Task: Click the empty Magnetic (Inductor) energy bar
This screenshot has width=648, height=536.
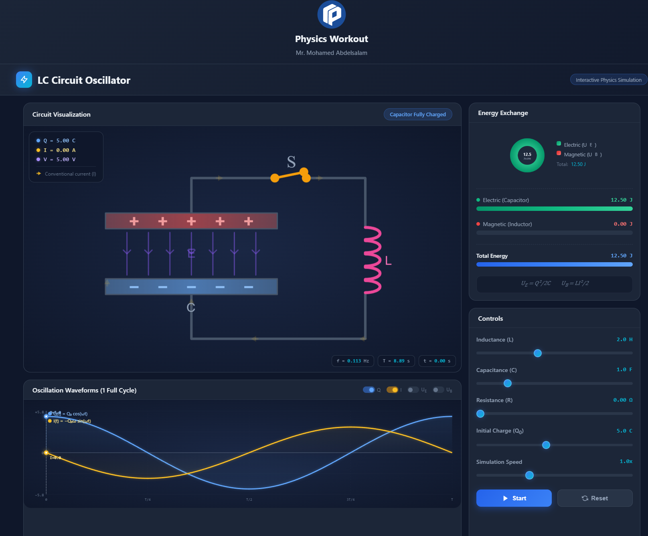Action: pyautogui.click(x=554, y=233)
